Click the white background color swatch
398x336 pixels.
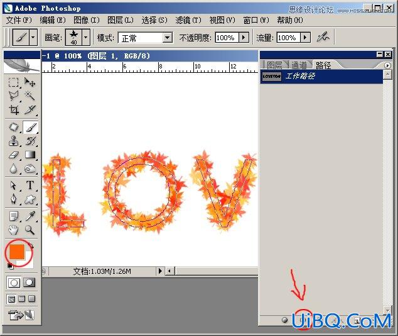28,263
